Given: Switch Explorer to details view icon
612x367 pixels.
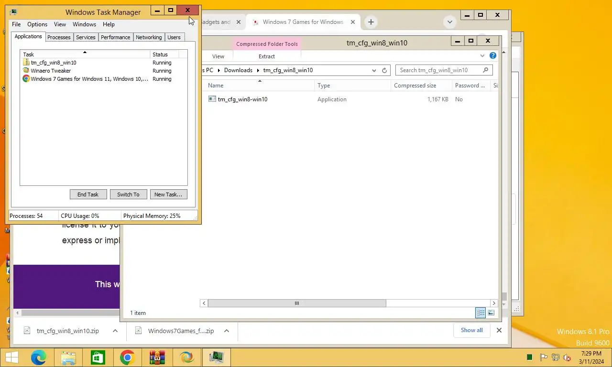Looking at the screenshot, I should point(481,313).
